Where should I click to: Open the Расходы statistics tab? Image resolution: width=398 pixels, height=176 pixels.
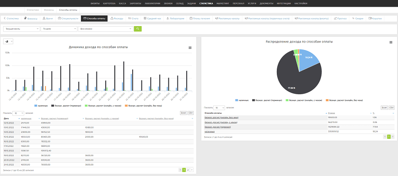point(117,19)
